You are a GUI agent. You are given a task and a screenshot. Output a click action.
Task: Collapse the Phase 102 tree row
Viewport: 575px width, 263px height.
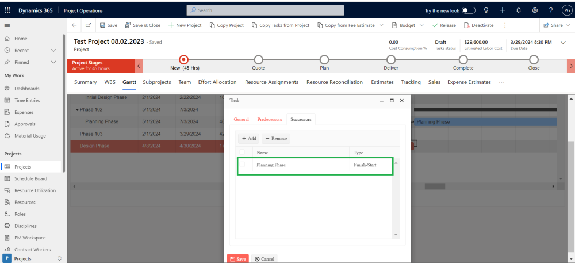tap(78, 110)
